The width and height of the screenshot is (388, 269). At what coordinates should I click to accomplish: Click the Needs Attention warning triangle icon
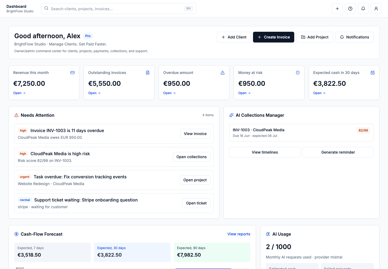click(16, 115)
